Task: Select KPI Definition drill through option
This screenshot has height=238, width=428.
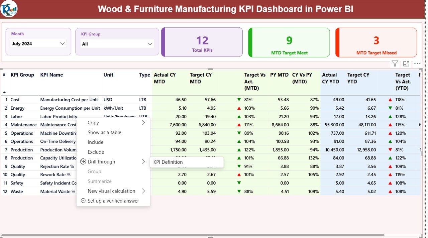Action: click(x=168, y=162)
